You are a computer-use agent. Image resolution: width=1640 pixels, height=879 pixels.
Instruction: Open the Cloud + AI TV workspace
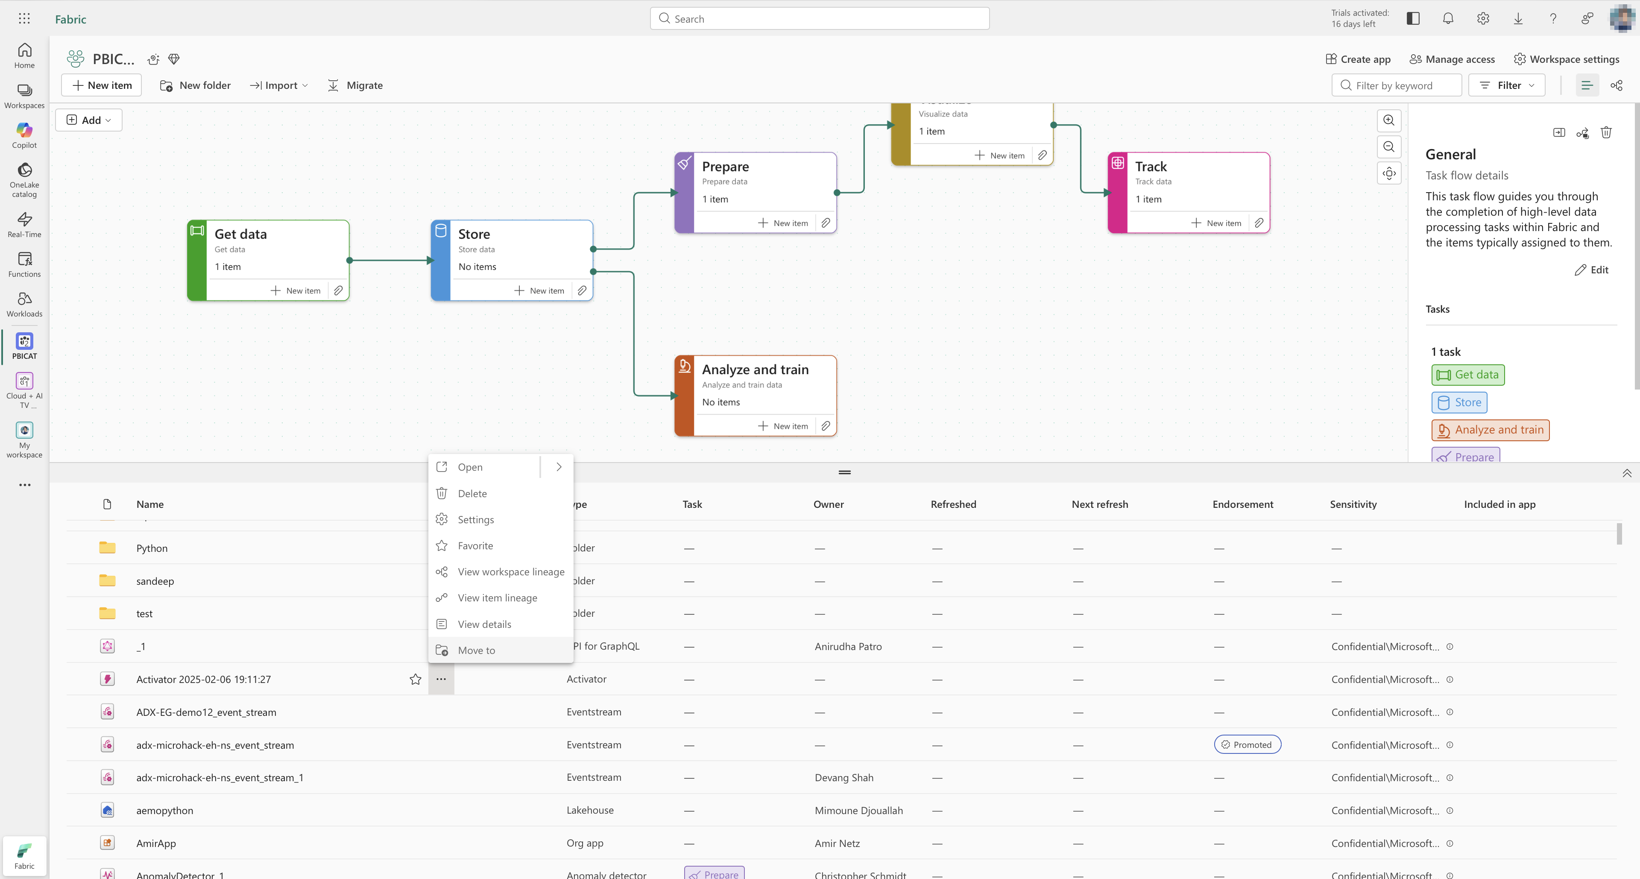(x=24, y=390)
